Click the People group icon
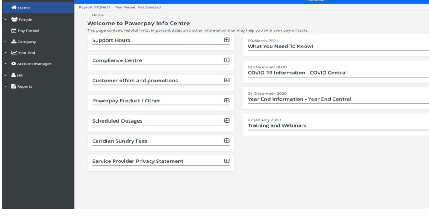The height and width of the screenshot is (222, 429). (14, 19)
